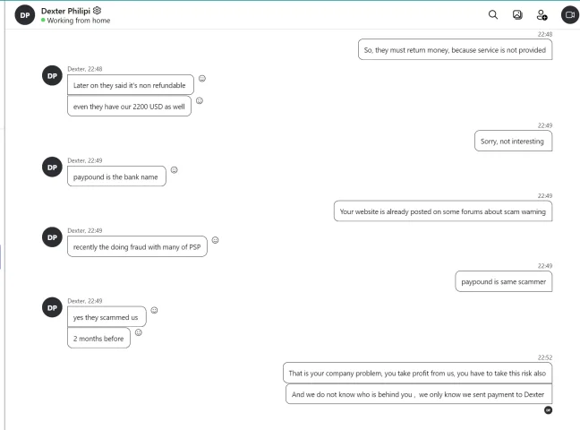Open search in conversation icon
Viewport: 580px width, 430px height.
[492, 15]
